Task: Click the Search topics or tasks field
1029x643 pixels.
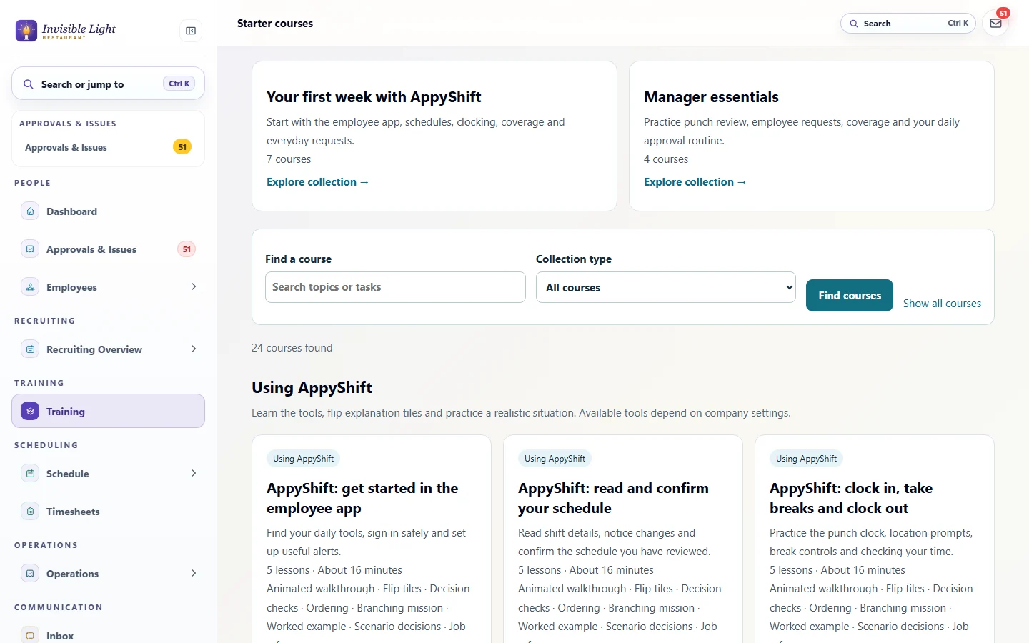Action: [x=395, y=287]
